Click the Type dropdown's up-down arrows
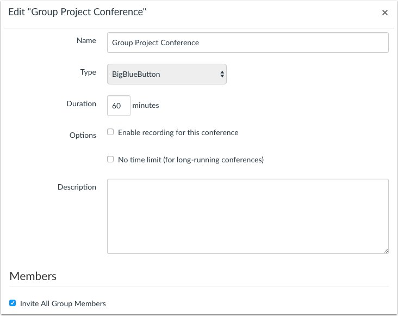398x316 pixels. point(222,74)
